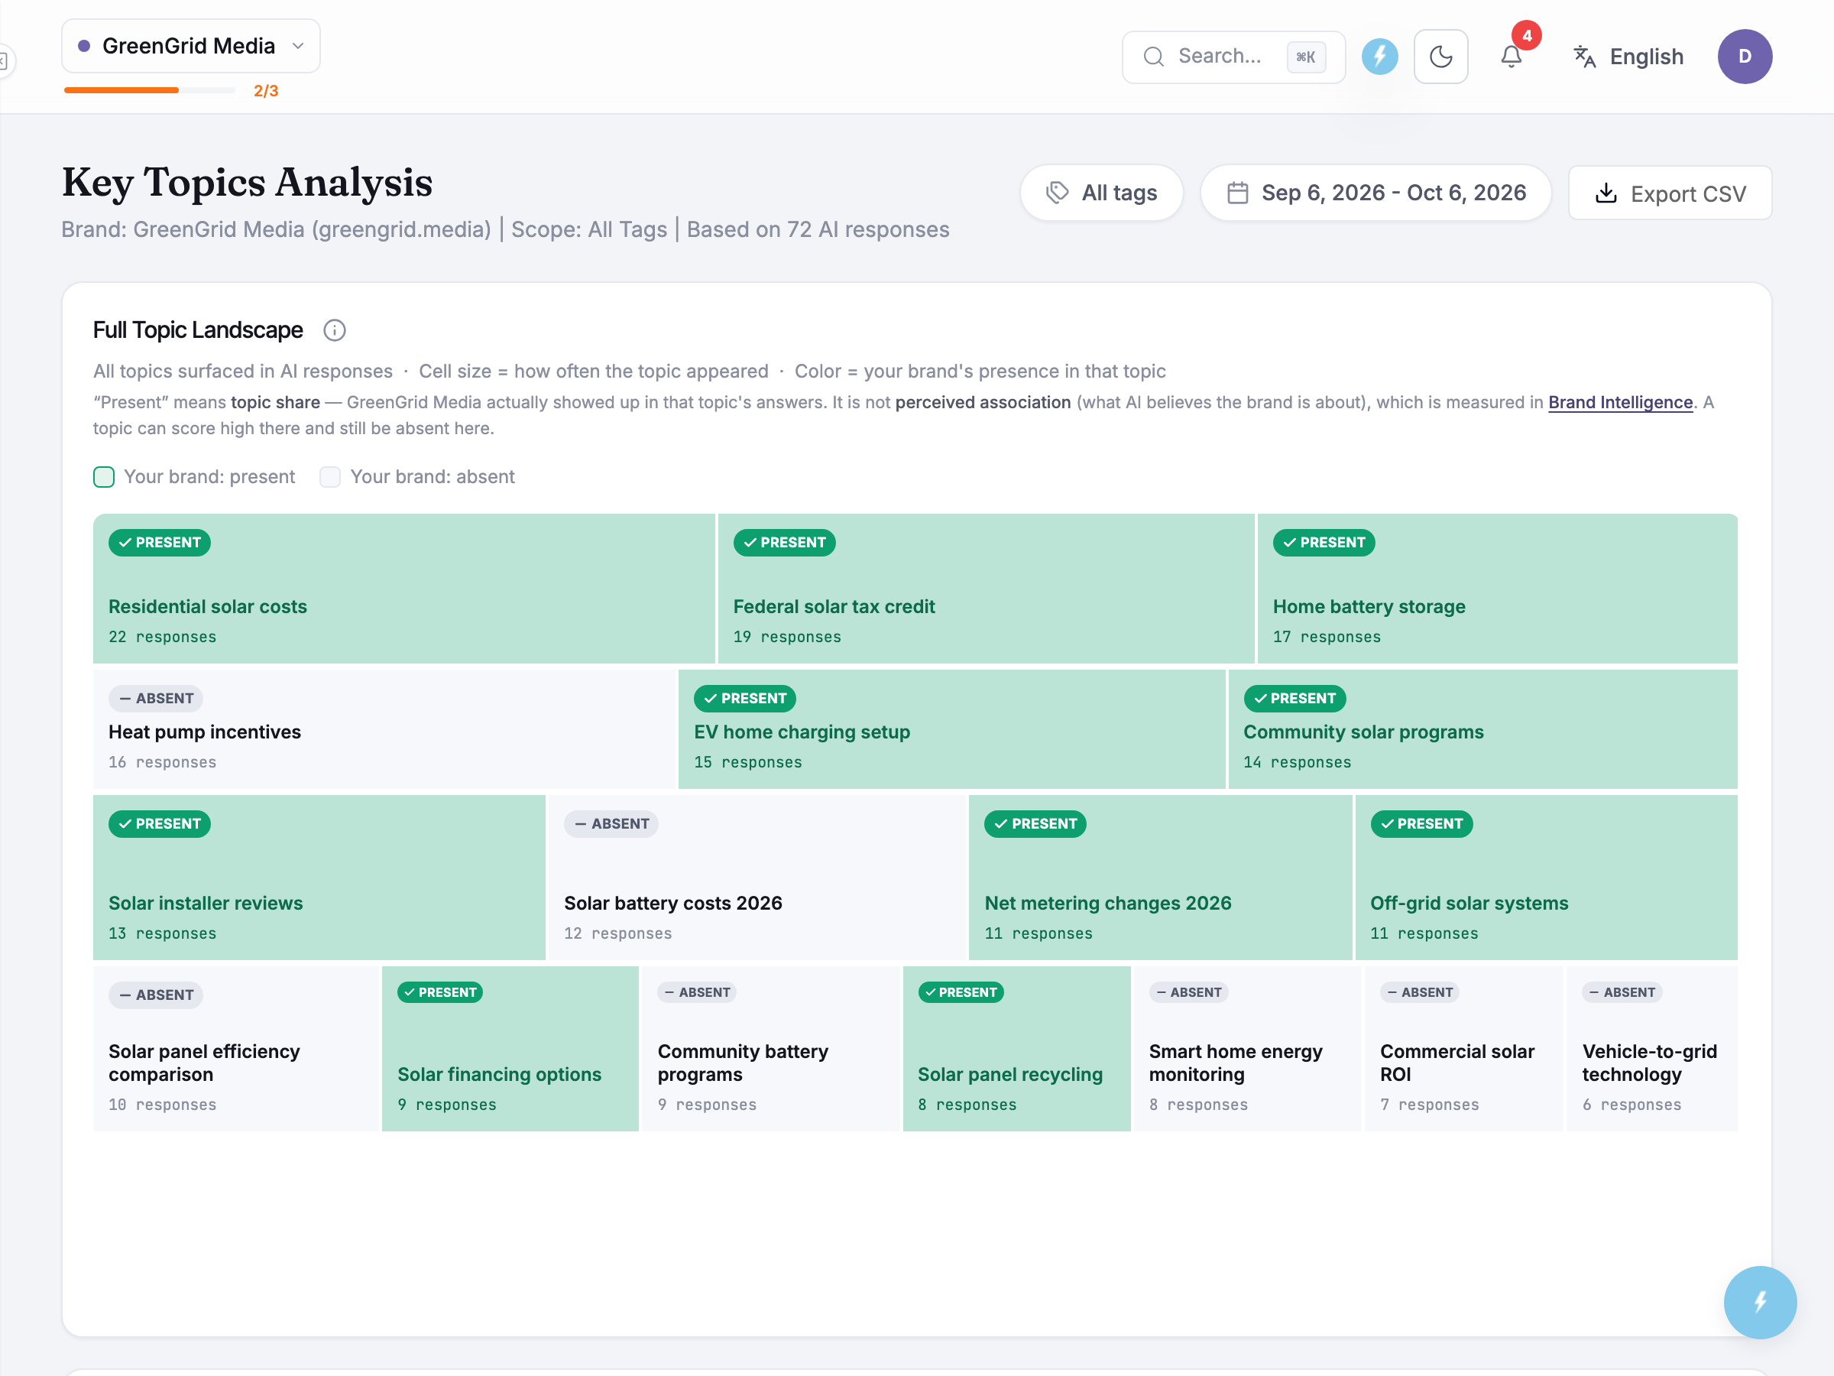Open the English language selector

click(1628, 57)
